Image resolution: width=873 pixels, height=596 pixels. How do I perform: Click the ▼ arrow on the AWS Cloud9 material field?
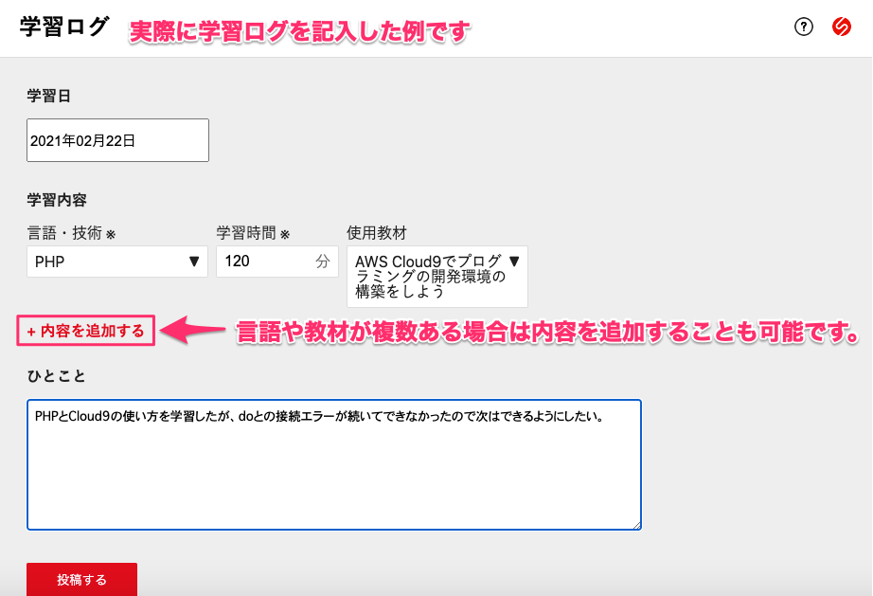[x=516, y=258]
